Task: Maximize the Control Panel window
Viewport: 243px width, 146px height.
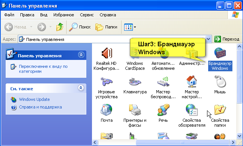Action: point(229,6)
